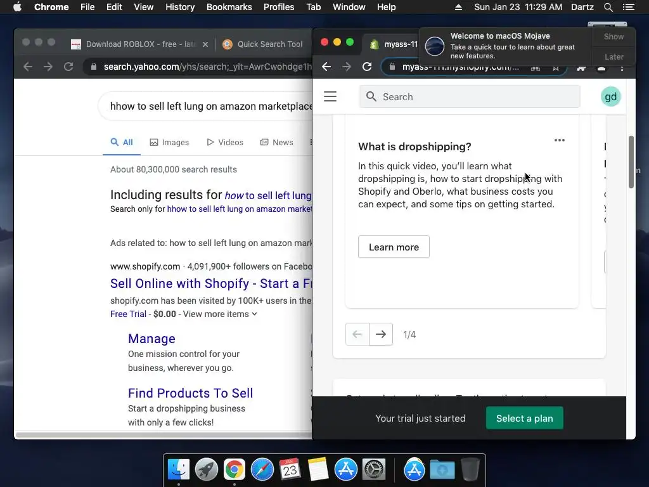Screen dimensions: 649x487
Task: Open the Chrome three-dot menu in the Shopify window
Action: pos(622,68)
